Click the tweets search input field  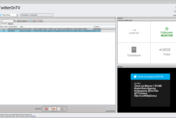tap(7, 21)
